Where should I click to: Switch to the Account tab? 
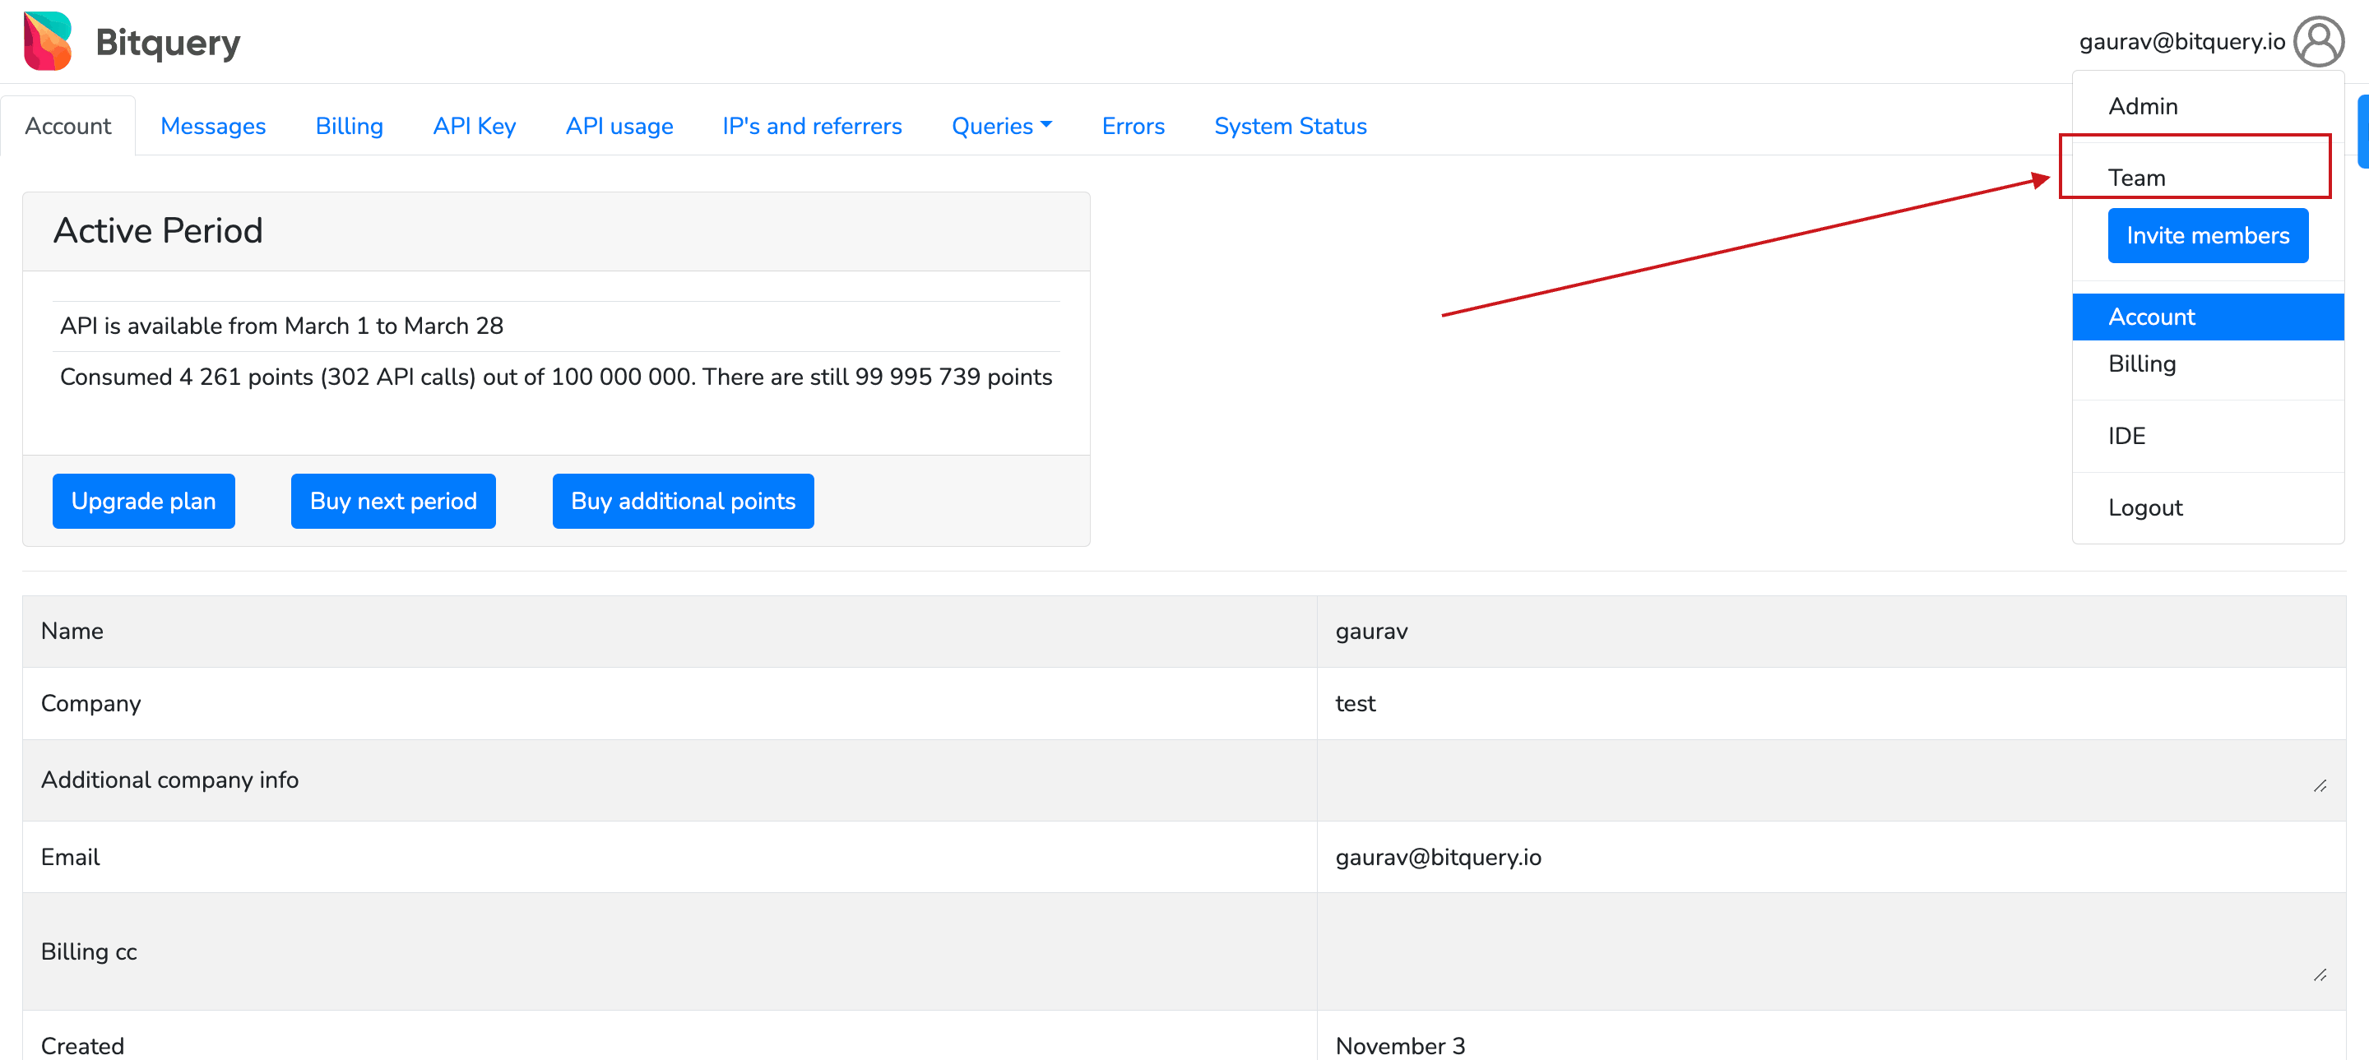(x=68, y=126)
